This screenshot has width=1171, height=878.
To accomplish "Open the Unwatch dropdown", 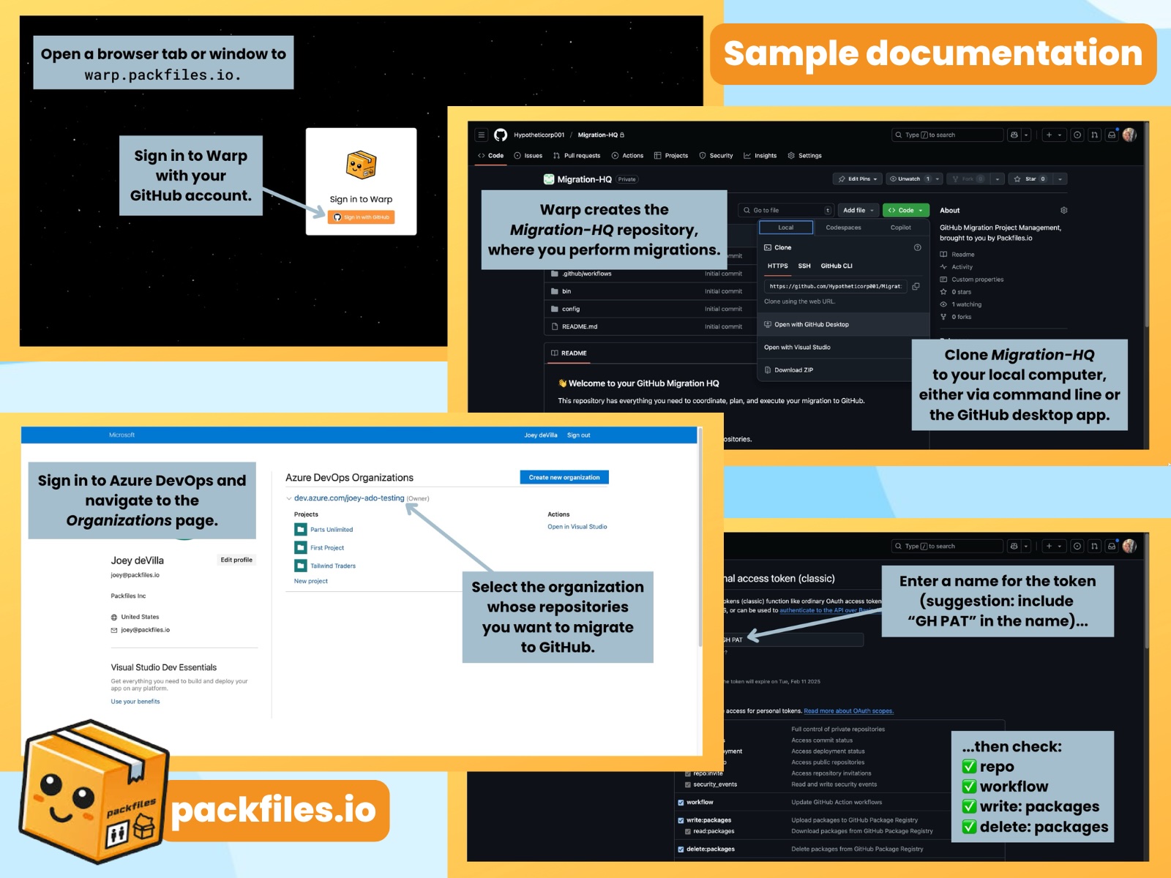I will coord(913,179).
